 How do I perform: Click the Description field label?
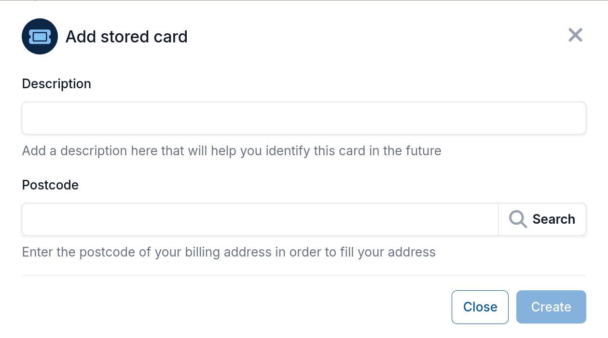(56, 84)
